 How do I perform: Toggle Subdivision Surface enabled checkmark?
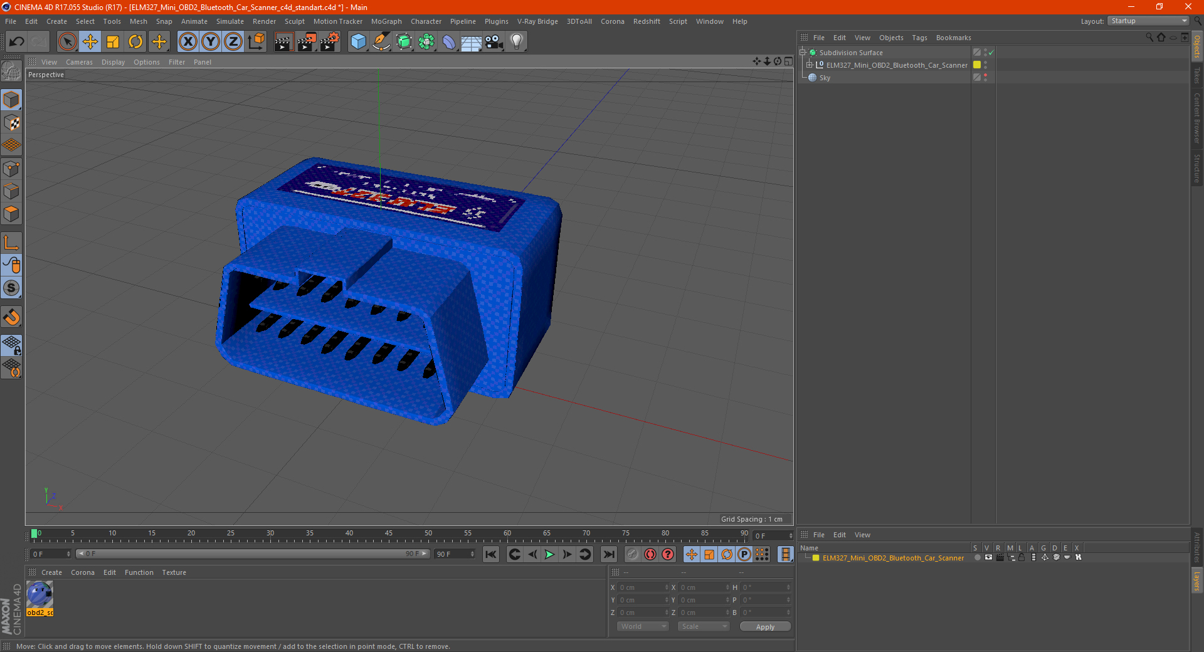tap(991, 53)
